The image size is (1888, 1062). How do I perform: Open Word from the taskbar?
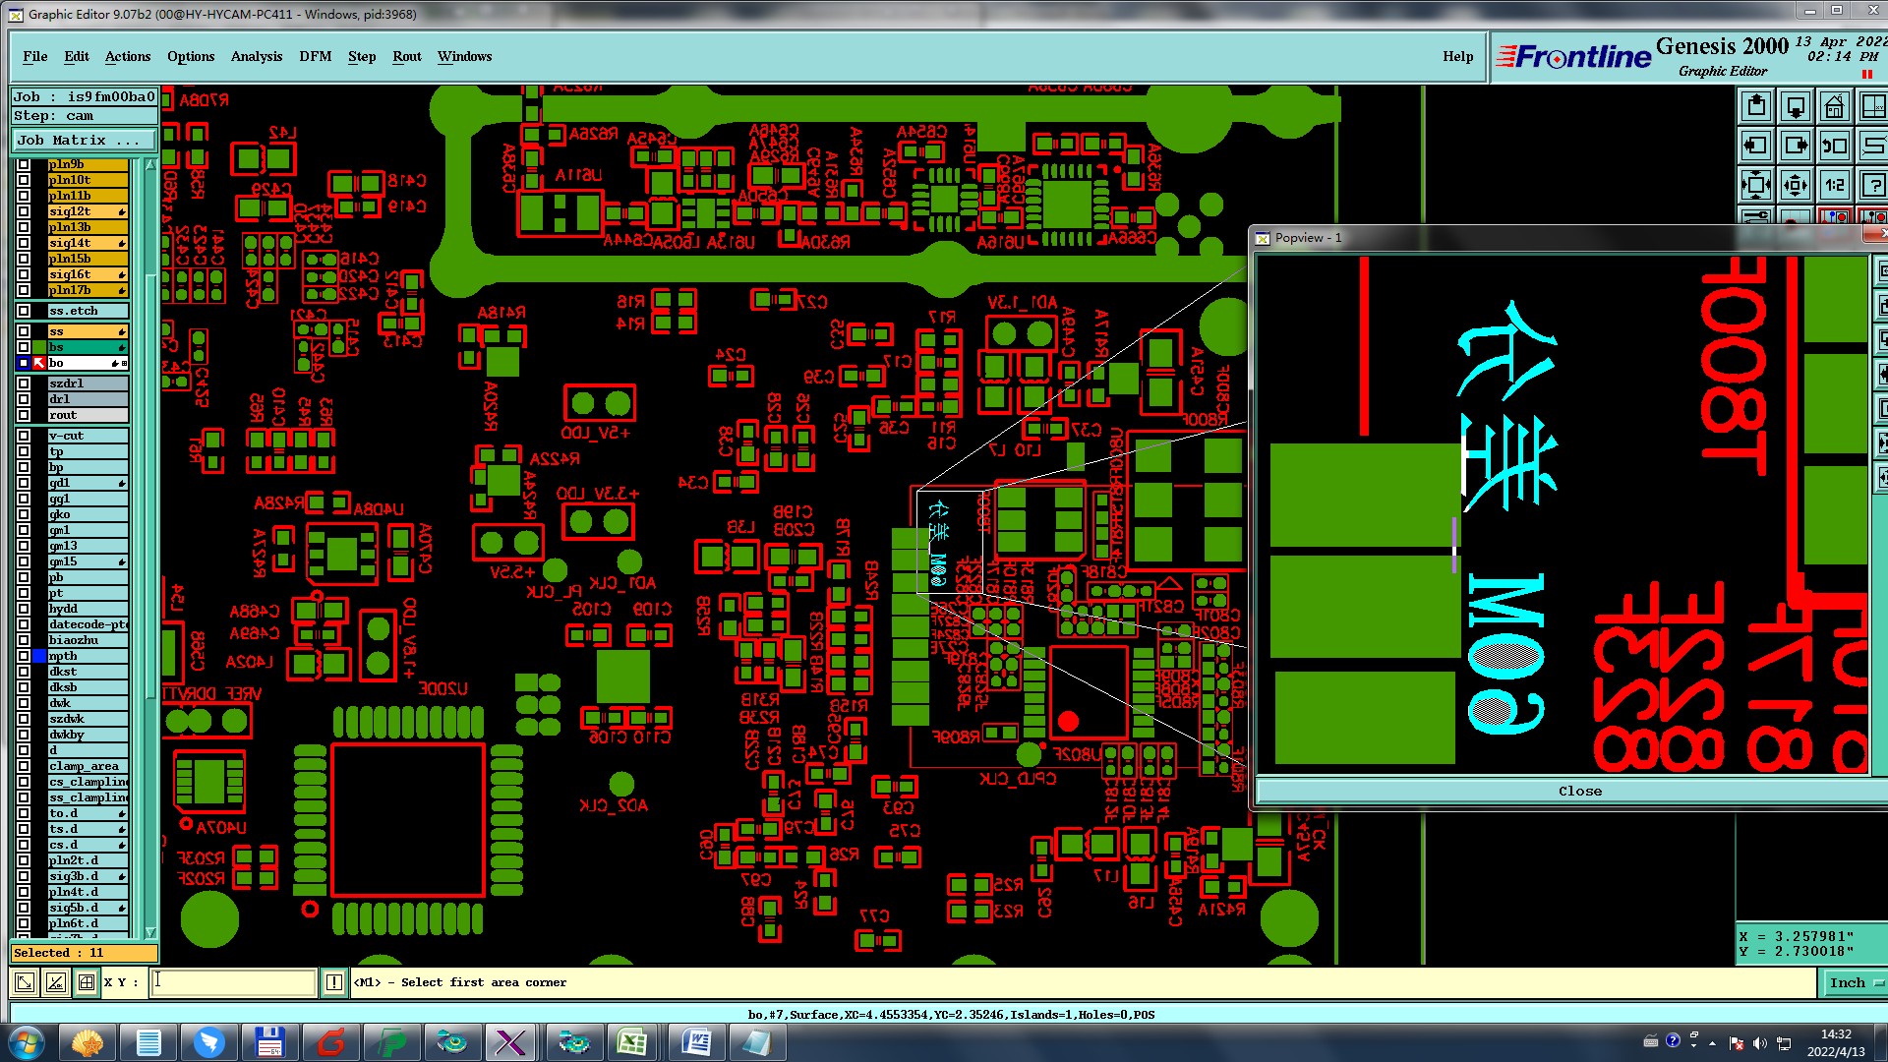[696, 1042]
